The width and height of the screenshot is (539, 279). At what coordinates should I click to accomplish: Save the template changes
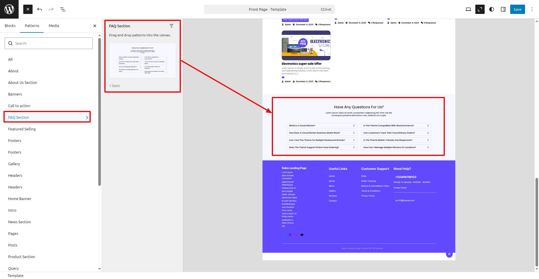click(x=517, y=9)
